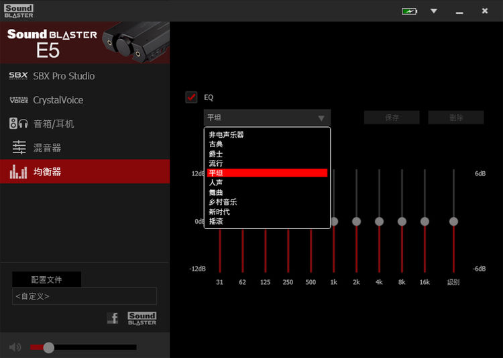The height and width of the screenshot is (358, 503).
Task: Pick 爵士 from the EQ preset list
Action: click(x=216, y=154)
